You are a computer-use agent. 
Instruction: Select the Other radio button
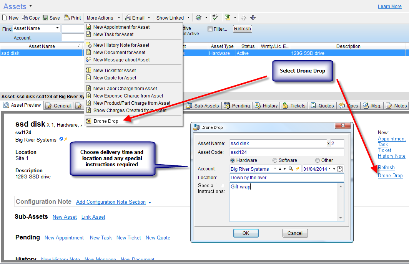click(x=317, y=160)
